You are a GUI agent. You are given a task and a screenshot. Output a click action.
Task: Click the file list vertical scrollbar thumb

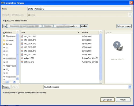pos(100,57)
